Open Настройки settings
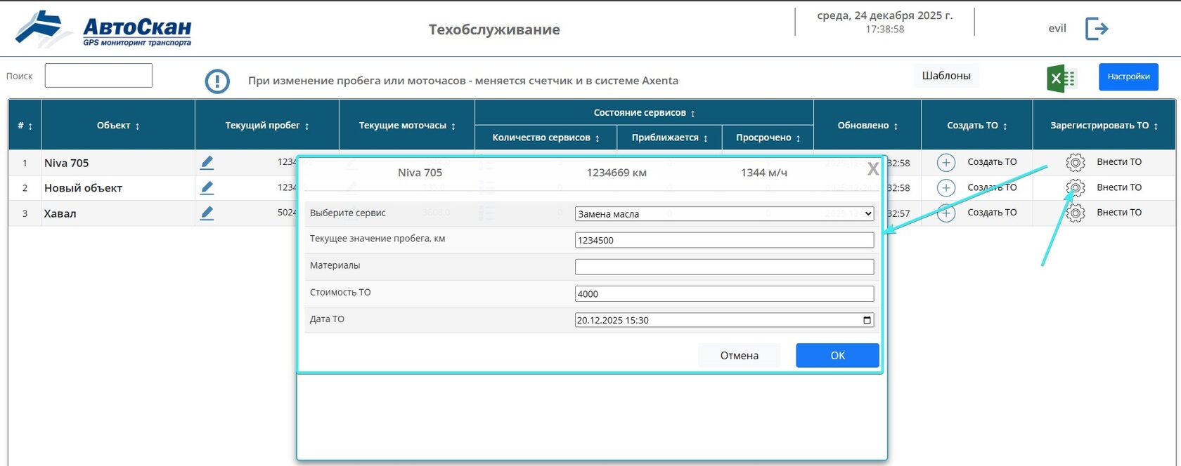 click(x=1128, y=76)
